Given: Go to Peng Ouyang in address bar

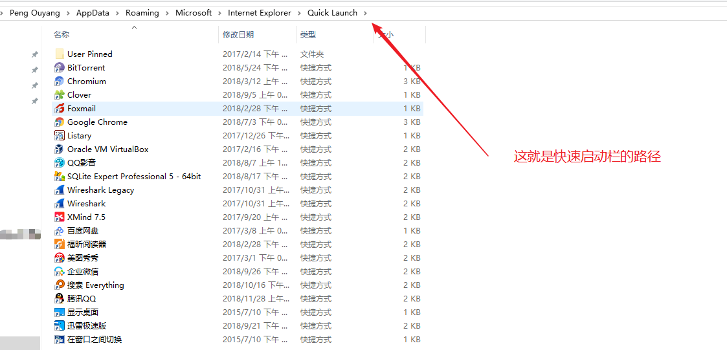Looking at the screenshot, I should (x=35, y=13).
